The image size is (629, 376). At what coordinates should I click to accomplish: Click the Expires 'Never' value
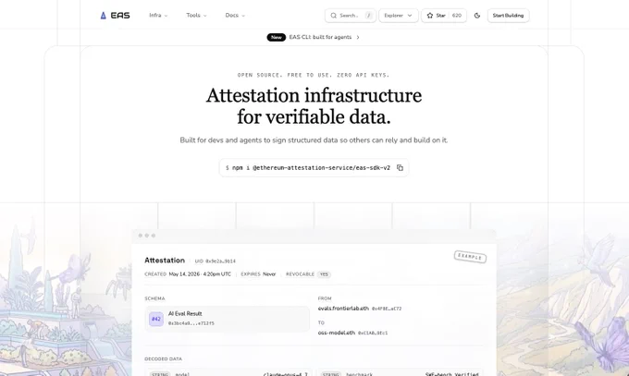click(269, 274)
